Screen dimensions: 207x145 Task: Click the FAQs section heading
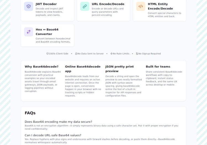(x=30, y=113)
